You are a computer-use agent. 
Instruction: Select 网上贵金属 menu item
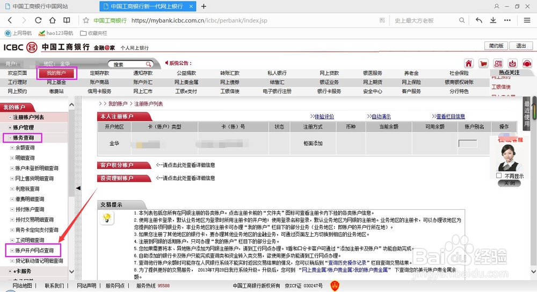[186, 82]
